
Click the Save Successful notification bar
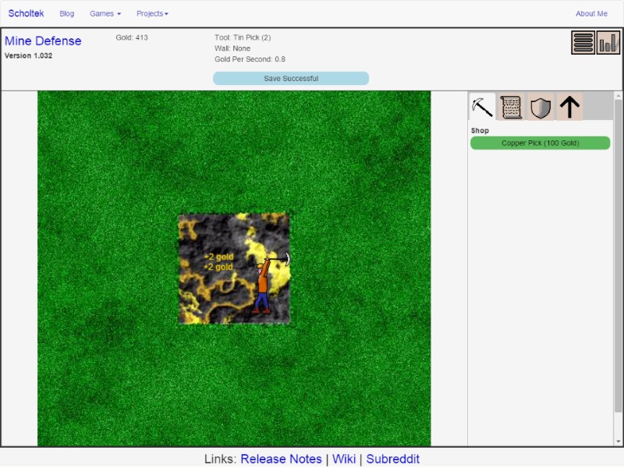coord(291,79)
